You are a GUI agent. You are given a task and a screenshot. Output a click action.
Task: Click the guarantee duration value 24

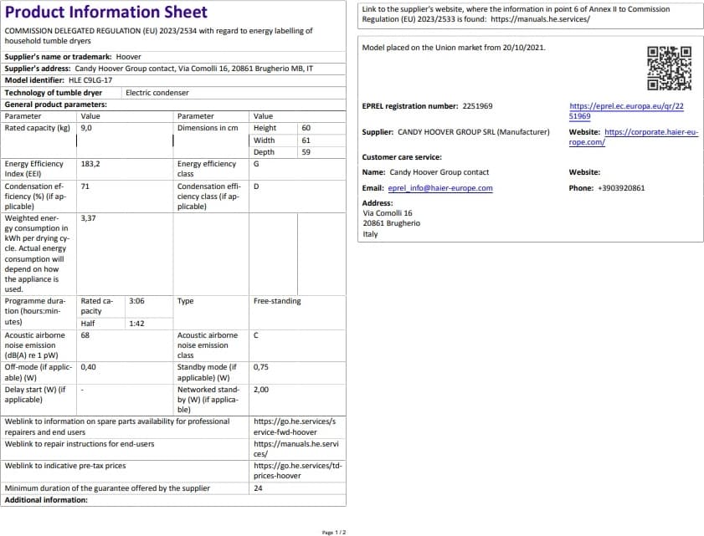[x=258, y=488]
